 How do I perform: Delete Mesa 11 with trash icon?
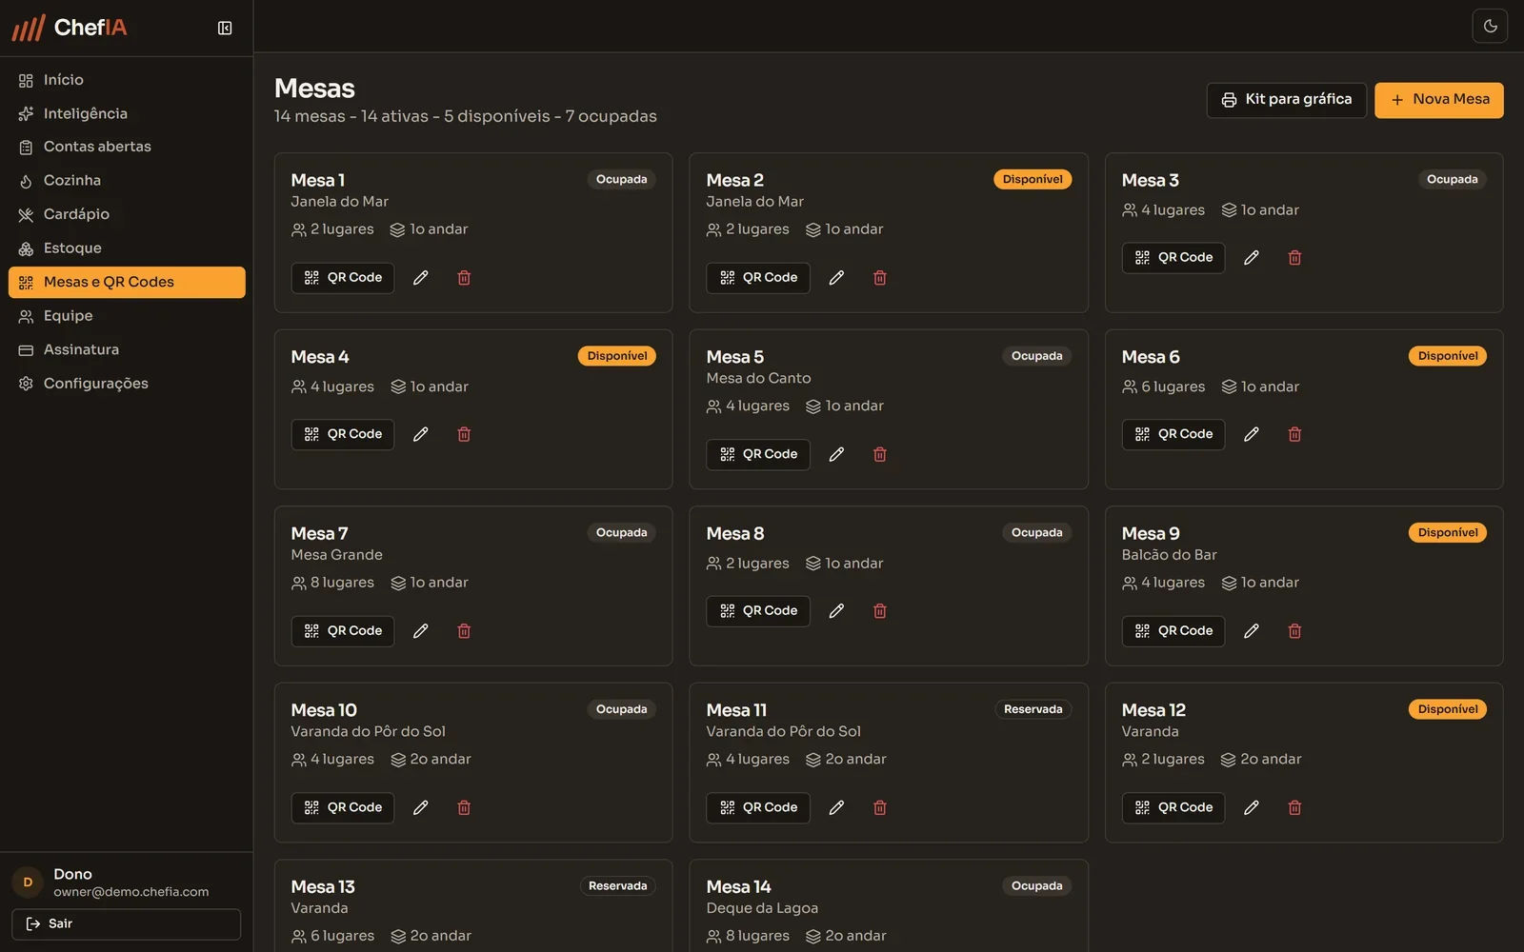tap(880, 808)
